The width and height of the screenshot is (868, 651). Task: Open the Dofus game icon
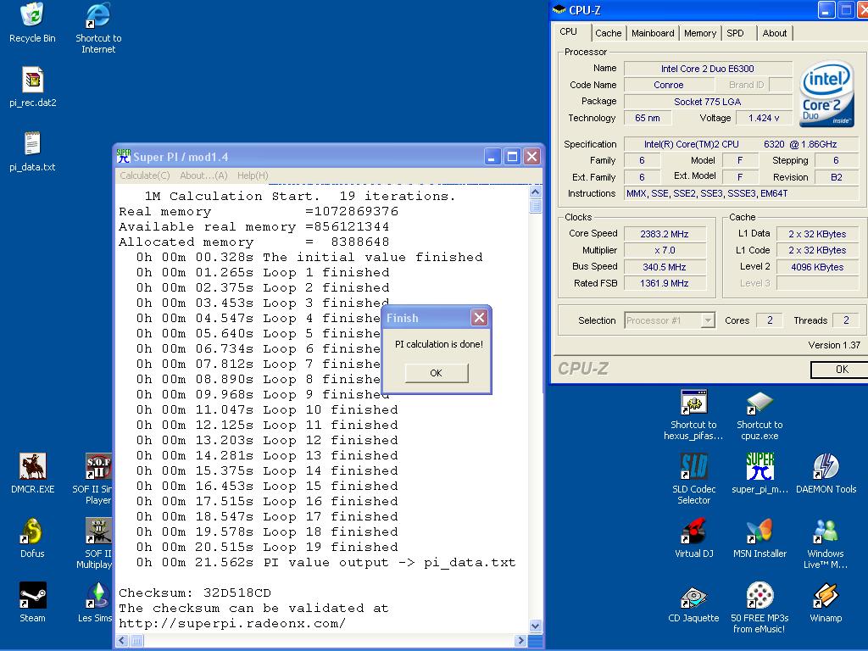click(32, 538)
